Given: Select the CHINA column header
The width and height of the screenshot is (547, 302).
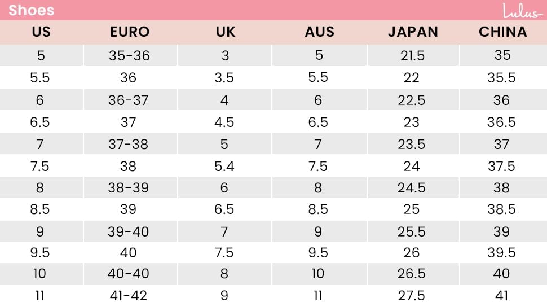Looking at the screenshot, I should tap(502, 32).
